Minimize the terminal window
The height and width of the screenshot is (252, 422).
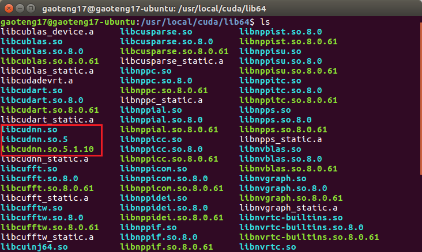coord(18,9)
